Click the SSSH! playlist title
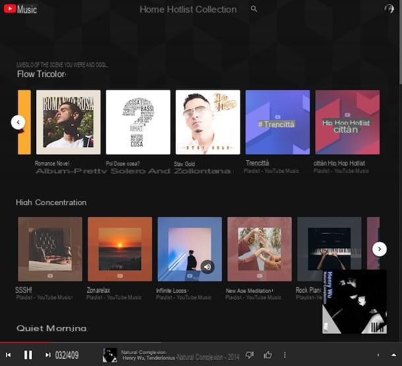 (24, 290)
